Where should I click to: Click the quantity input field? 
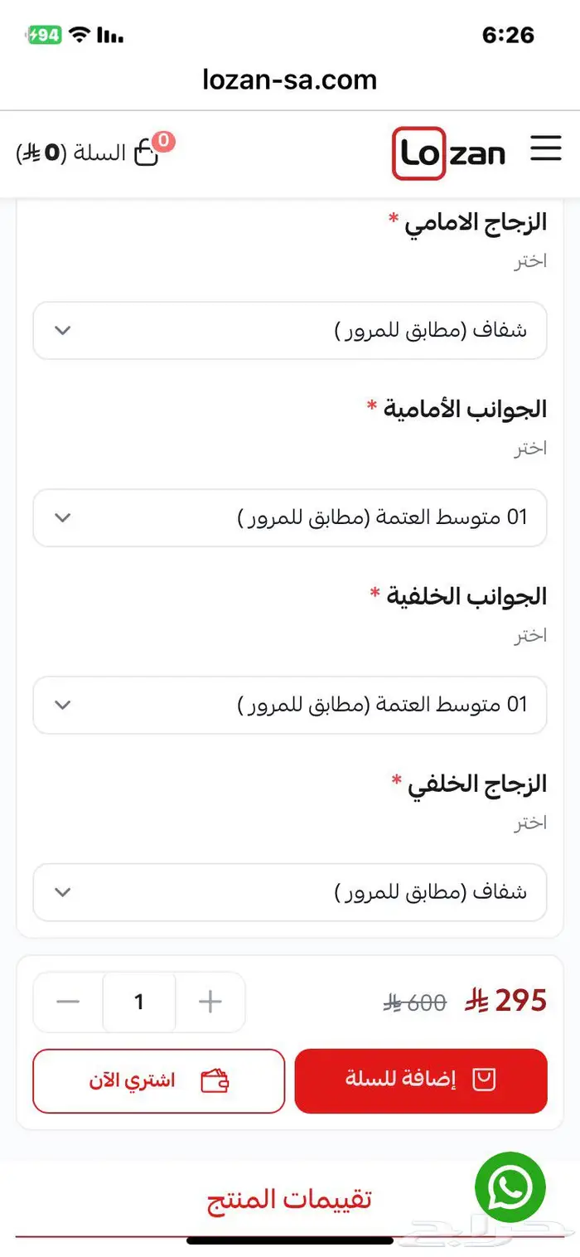(139, 1002)
